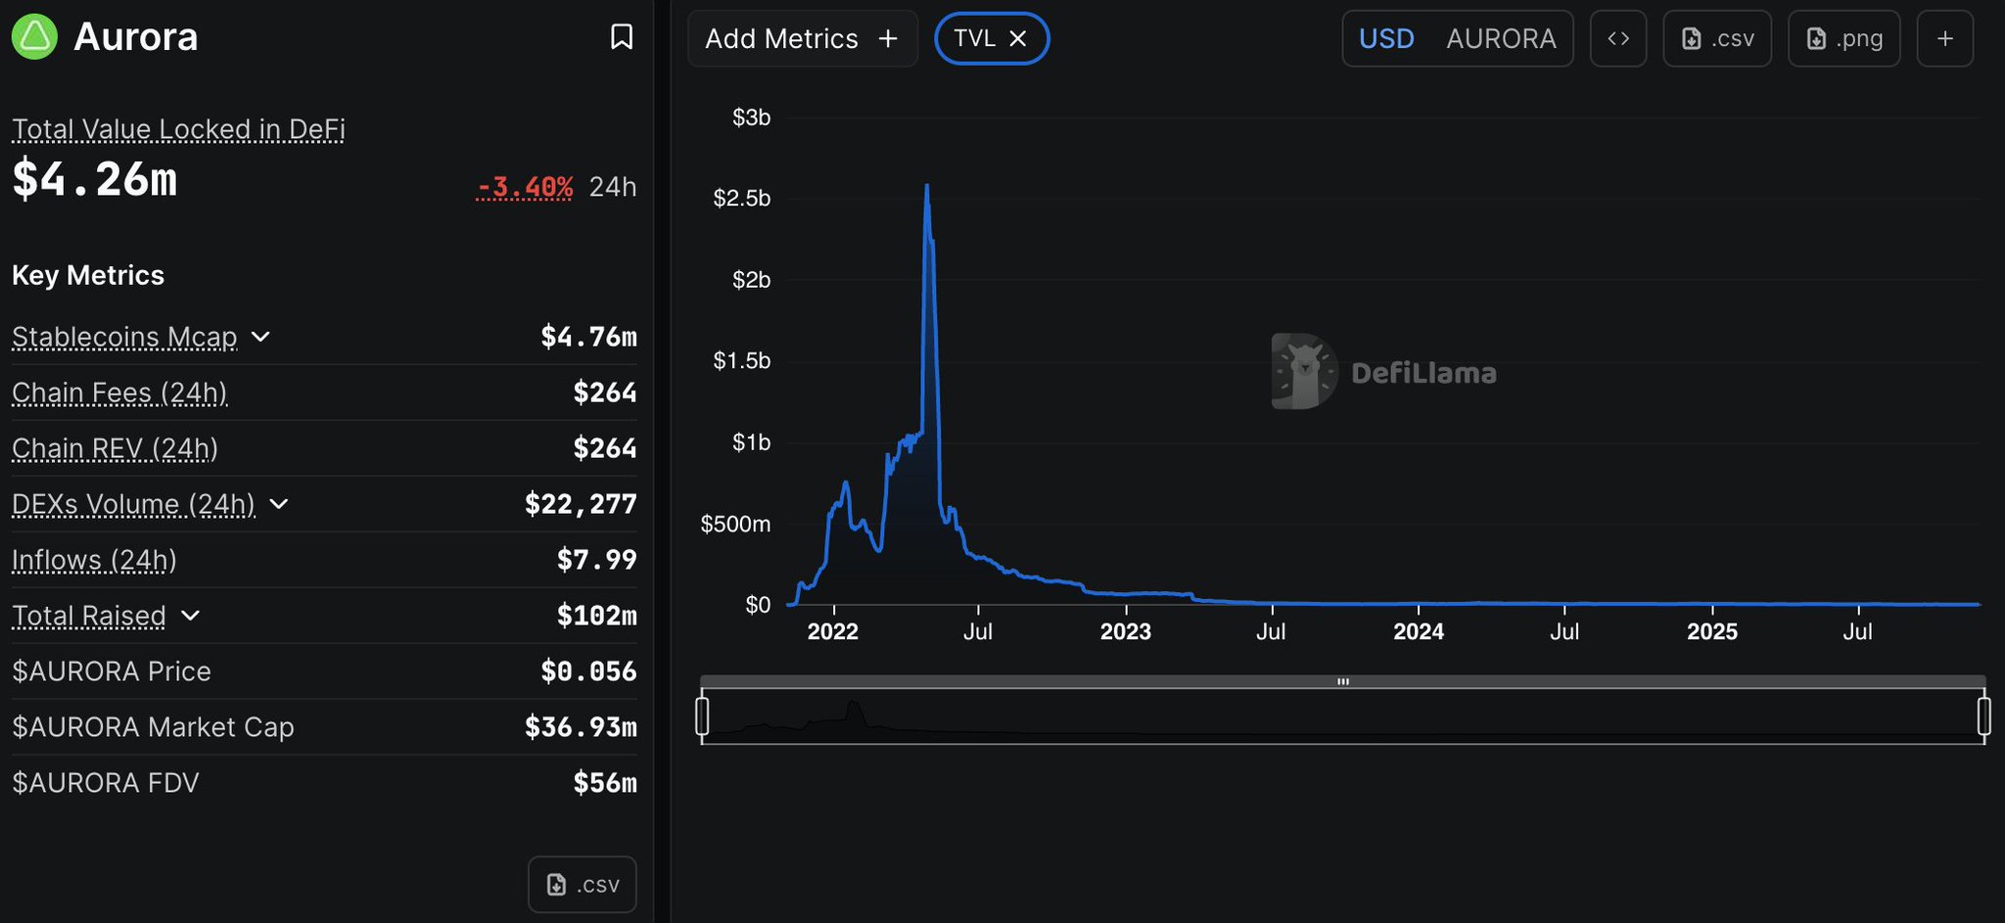Expand the DEXs Volume (24h) details
This screenshot has height=923, width=2005.
(x=279, y=504)
